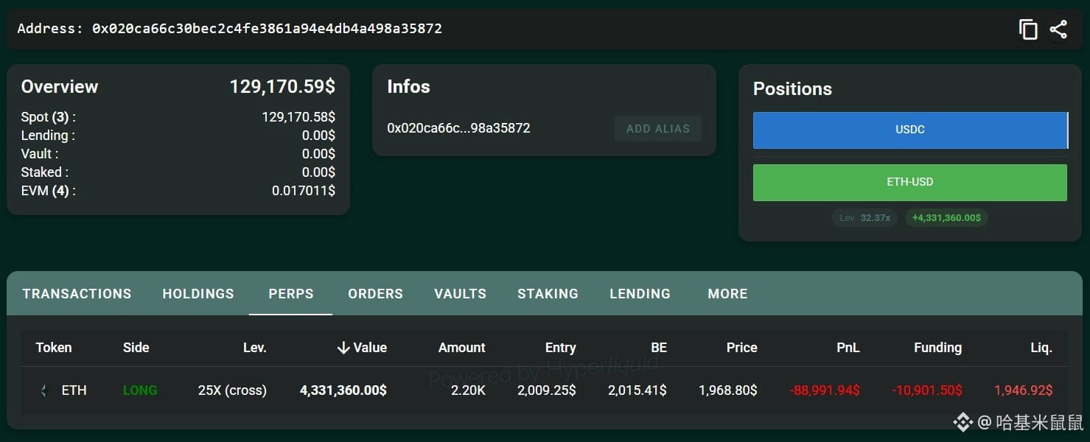Click the PnL column header
Screen dimensions: 1090x442
[848, 348]
